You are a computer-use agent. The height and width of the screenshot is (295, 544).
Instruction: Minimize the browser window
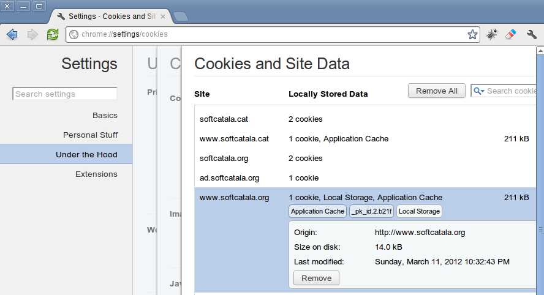(x=23, y=6)
